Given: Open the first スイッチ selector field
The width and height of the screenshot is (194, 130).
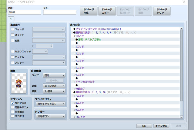Looking at the screenshot, I should (49, 29).
